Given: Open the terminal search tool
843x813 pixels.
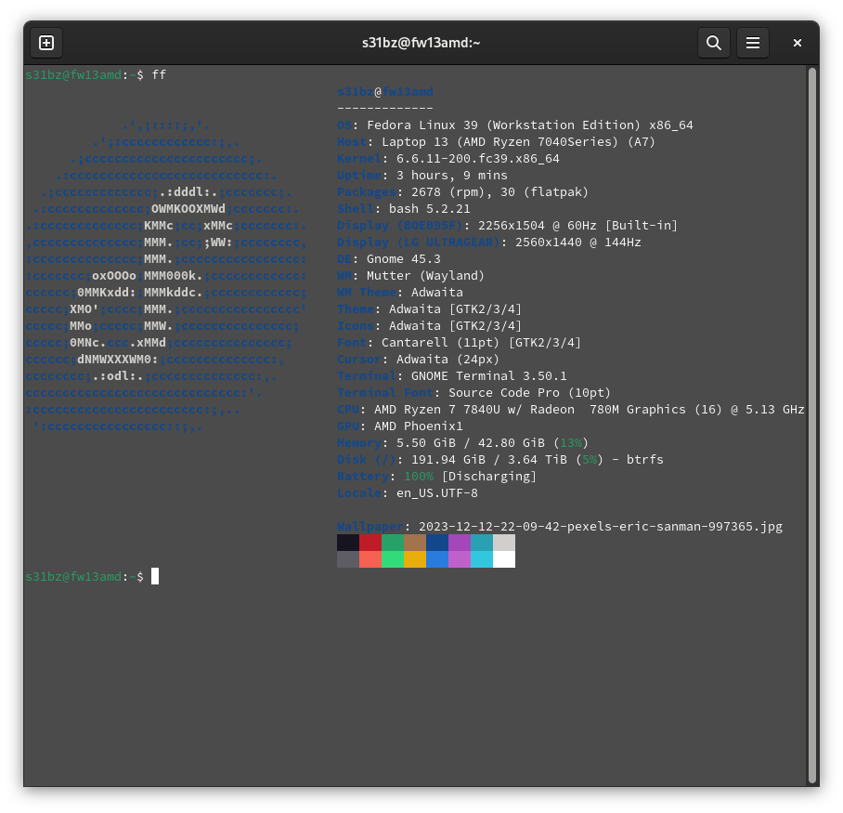Looking at the screenshot, I should [x=713, y=43].
